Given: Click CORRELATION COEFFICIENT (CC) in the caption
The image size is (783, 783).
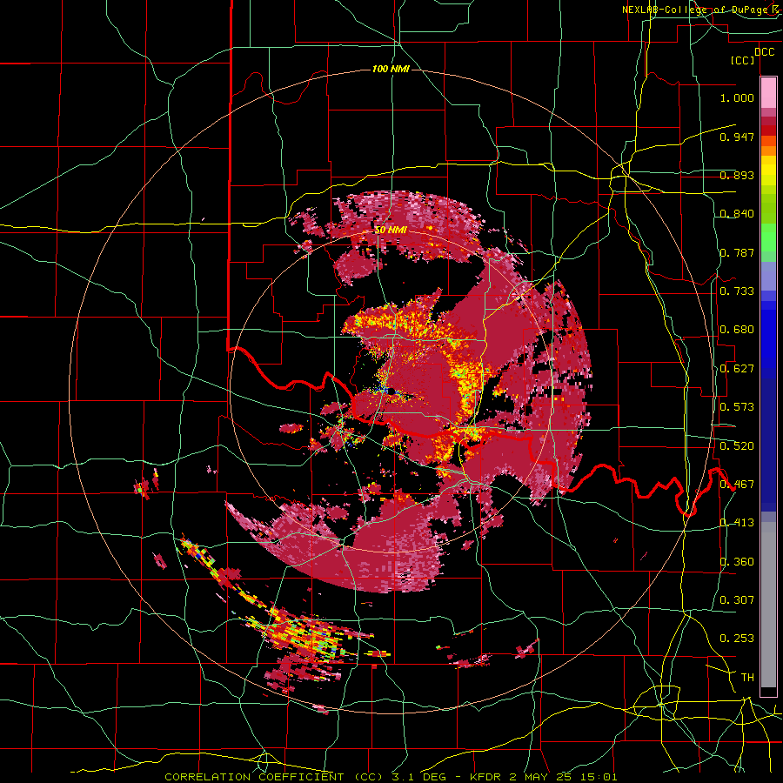Looking at the screenshot, I should coord(276,777).
